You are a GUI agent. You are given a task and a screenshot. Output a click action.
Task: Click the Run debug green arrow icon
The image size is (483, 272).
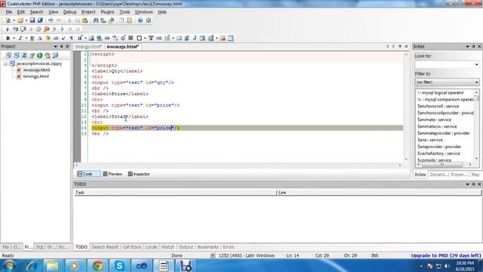tap(8, 29)
